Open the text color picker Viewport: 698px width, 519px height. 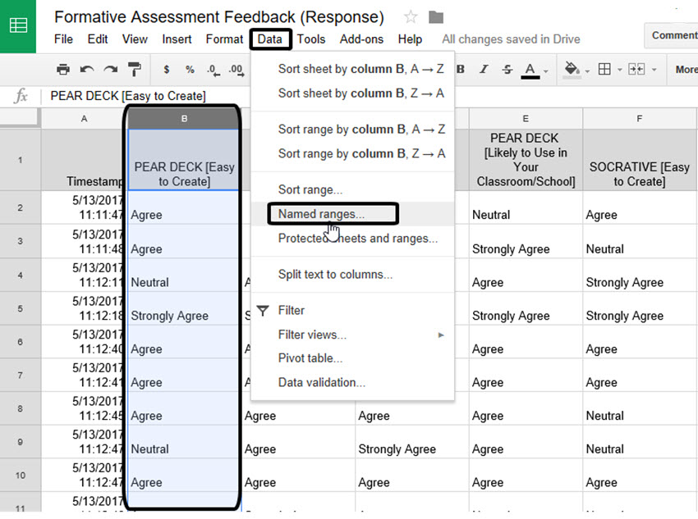pos(532,70)
